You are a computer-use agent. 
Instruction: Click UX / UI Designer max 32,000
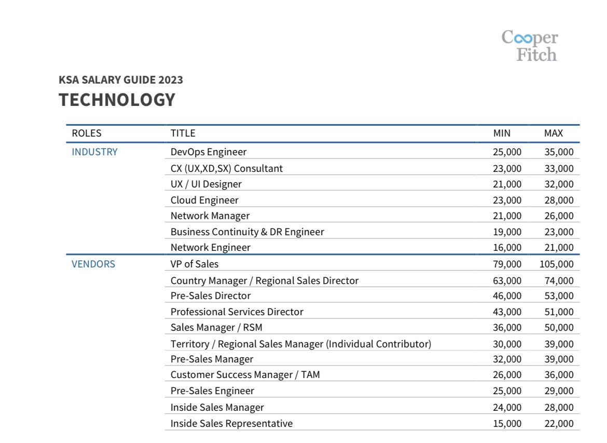559,184
